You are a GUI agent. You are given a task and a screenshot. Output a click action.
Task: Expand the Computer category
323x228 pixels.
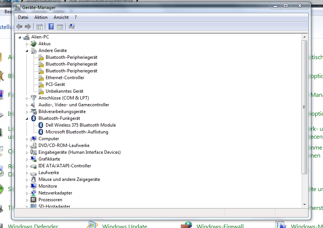point(27,139)
